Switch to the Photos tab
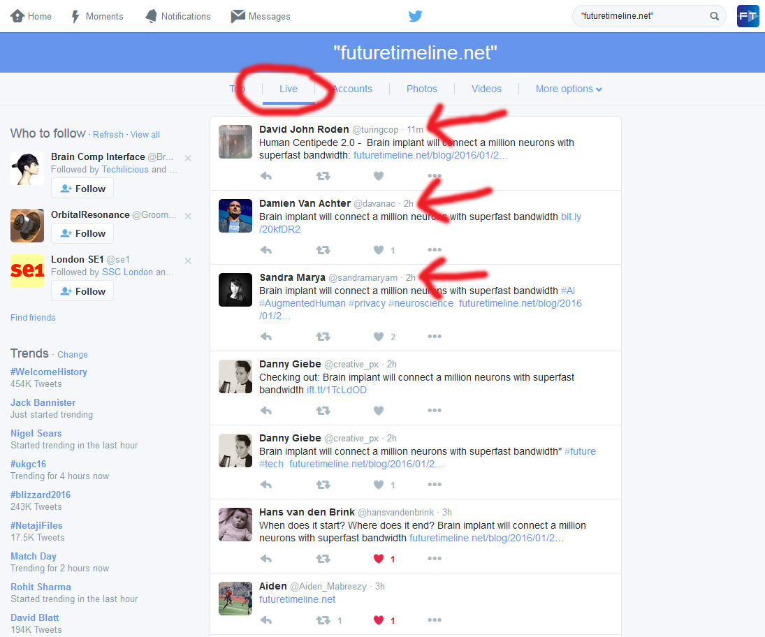This screenshot has height=637, width=765. tap(422, 89)
